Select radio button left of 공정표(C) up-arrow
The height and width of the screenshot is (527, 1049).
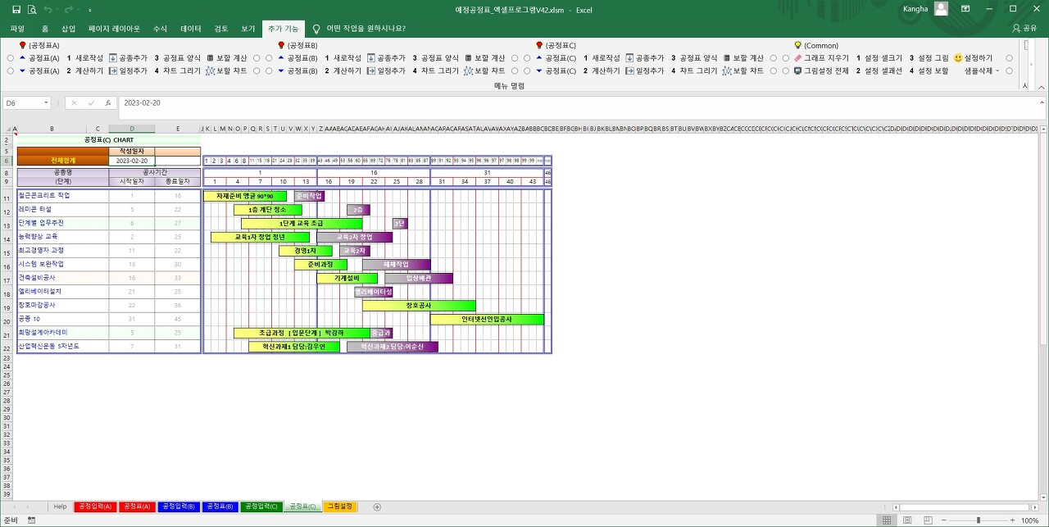(x=527, y=58)
